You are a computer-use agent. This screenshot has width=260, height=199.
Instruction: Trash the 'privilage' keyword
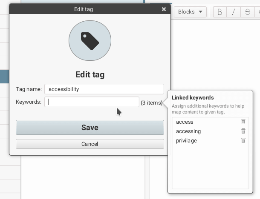(243, 141)
